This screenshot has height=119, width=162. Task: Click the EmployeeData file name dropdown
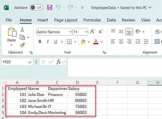pos(121,7)
